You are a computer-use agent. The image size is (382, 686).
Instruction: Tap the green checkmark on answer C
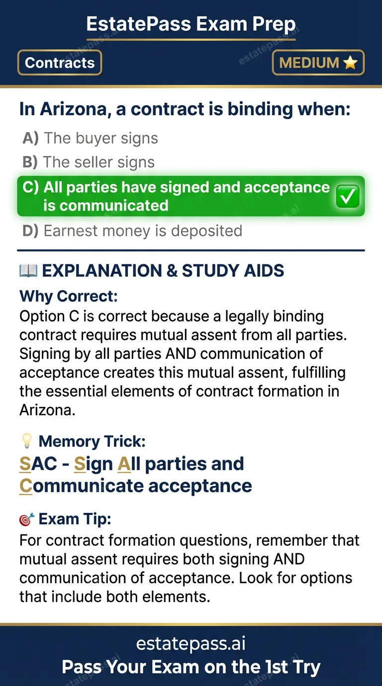[347, 196]
